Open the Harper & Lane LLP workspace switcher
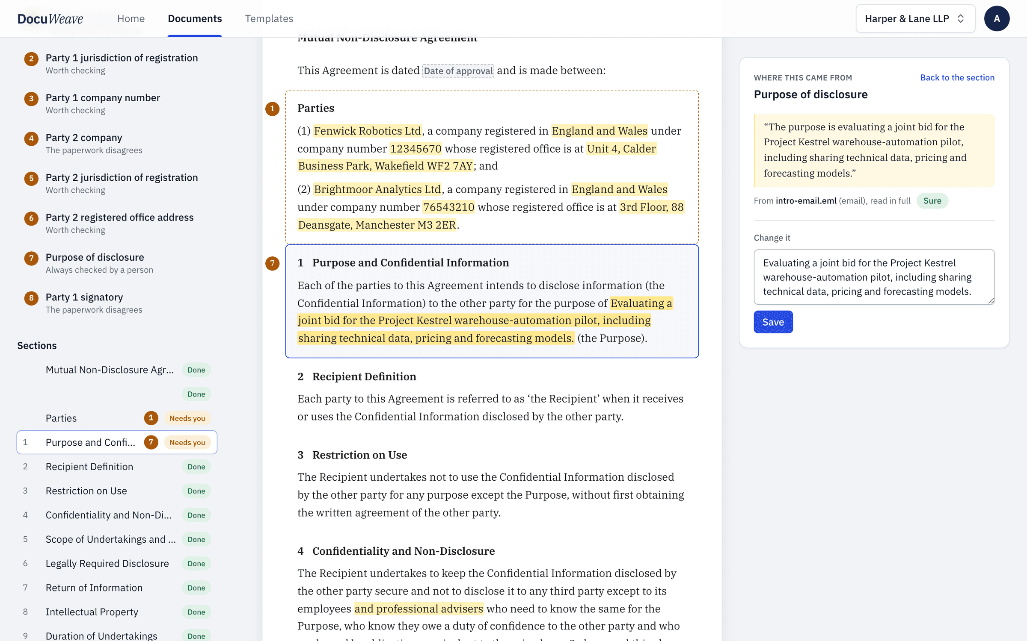The width and height of the screenshot is (1027, 641). pos(915,19)
